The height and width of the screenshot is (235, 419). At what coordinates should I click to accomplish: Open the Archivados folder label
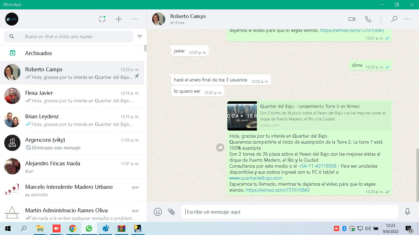tap(38, 53)
